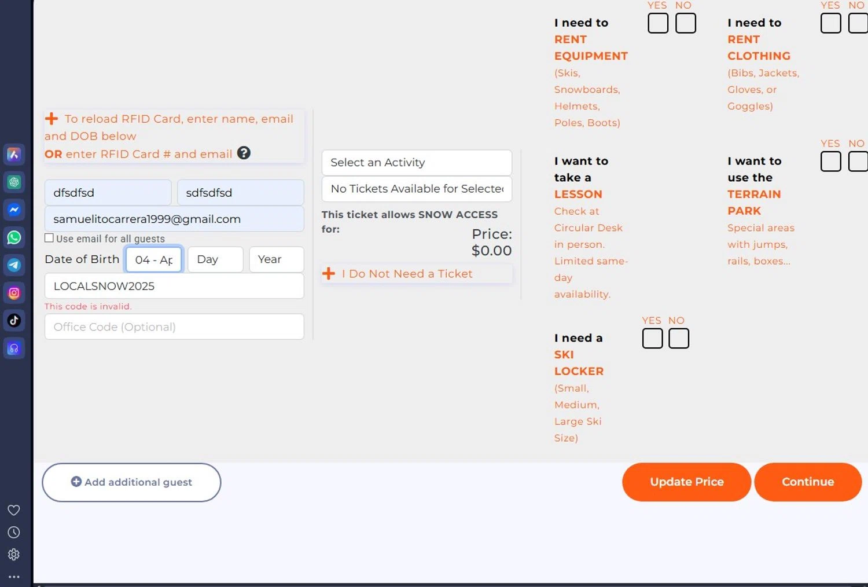Check YES for Rent Clothing
The image size is (868, 587).
point(831,23)
